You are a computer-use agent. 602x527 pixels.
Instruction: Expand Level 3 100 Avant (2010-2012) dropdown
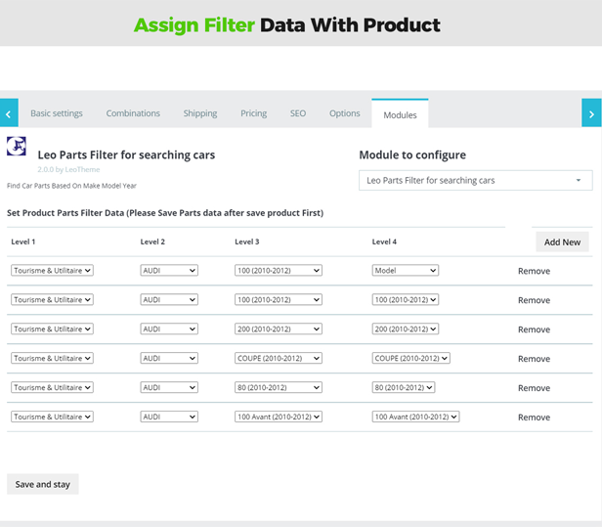(278, 417)
